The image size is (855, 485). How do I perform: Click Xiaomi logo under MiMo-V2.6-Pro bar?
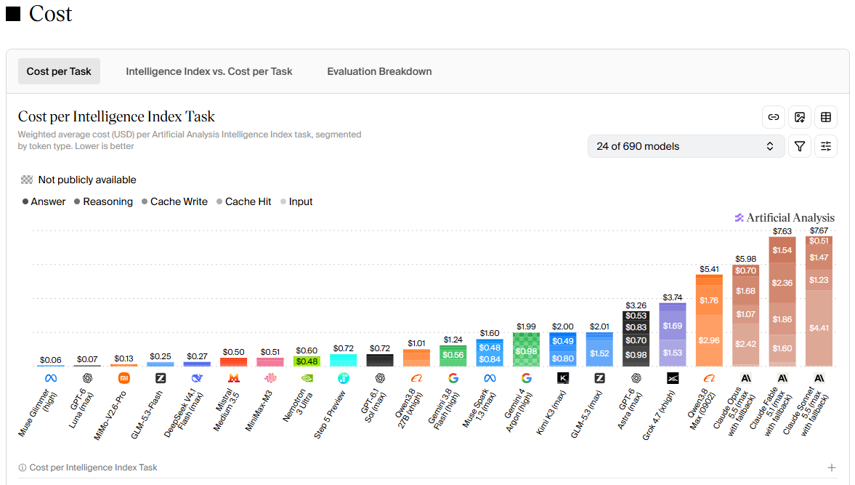[123, 378]
